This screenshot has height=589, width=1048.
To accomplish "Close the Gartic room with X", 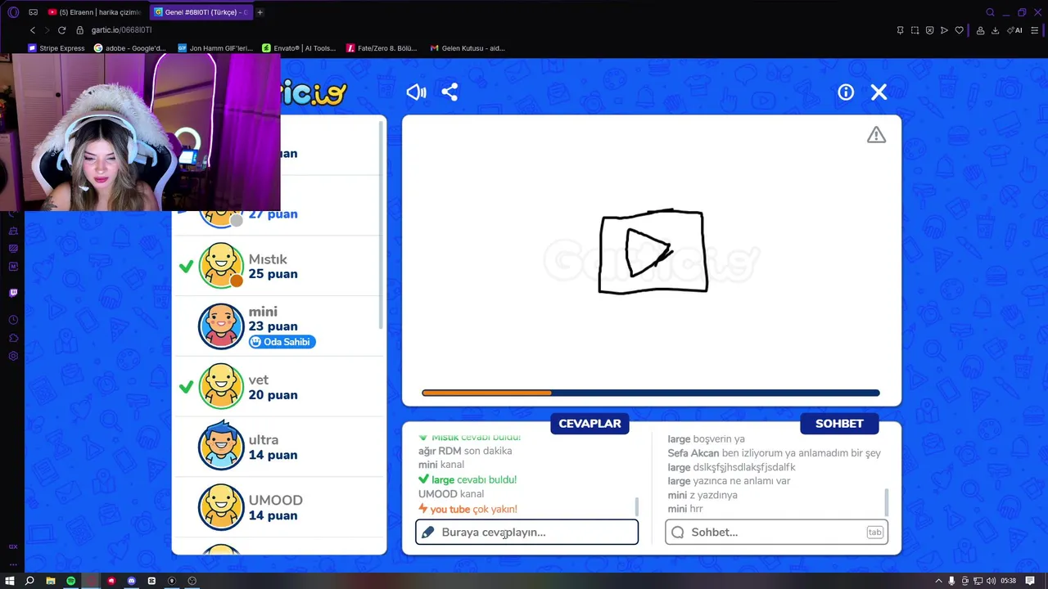I will tap(879, 92).
